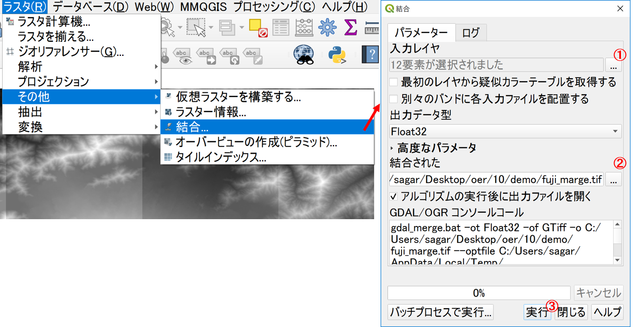Click the ヘルプ button in dialog

(x=607, y=312)
